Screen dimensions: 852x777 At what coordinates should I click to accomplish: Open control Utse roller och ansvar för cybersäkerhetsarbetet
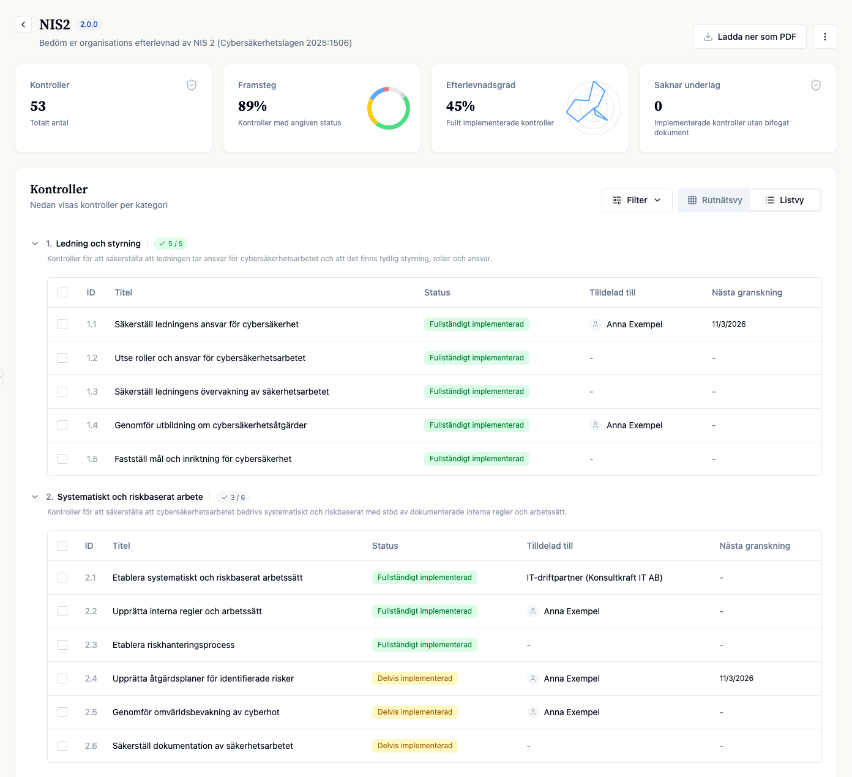(210, 358)
